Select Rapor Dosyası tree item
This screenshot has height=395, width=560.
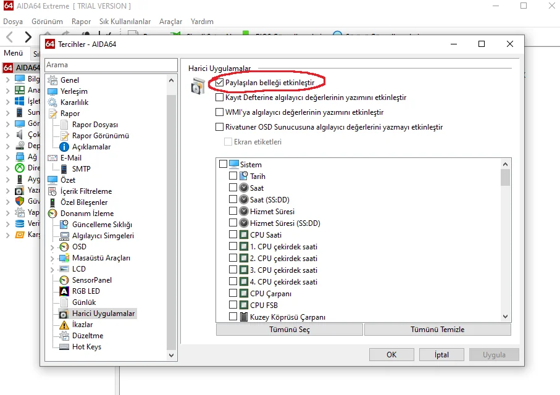click(x=95, y=125)
